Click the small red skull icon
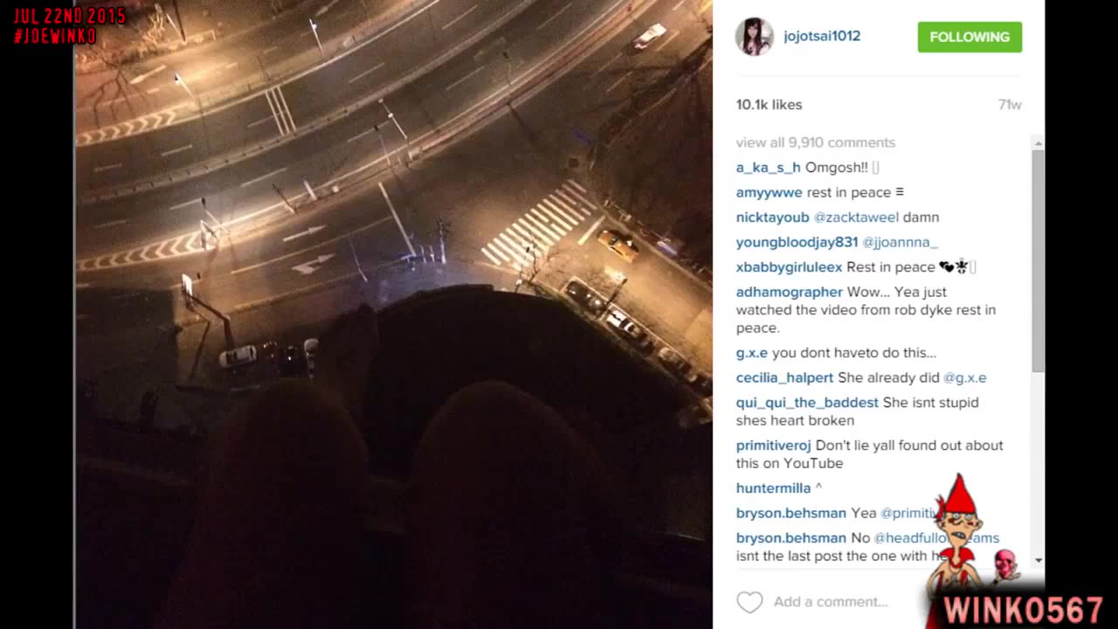 pyautogui.click(x=1005, y=565)
